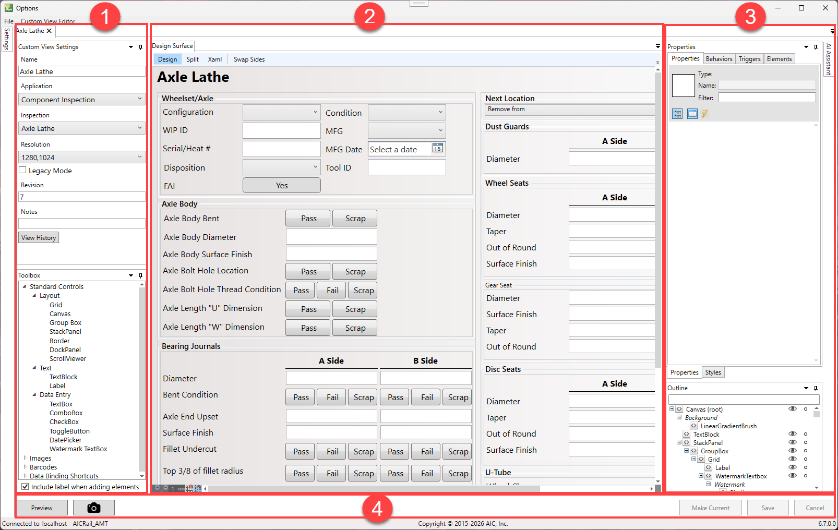The image size is (838, 530).
Task: Click the tag icon beside LinearGradientBrush
Action: tap(694, 426)
